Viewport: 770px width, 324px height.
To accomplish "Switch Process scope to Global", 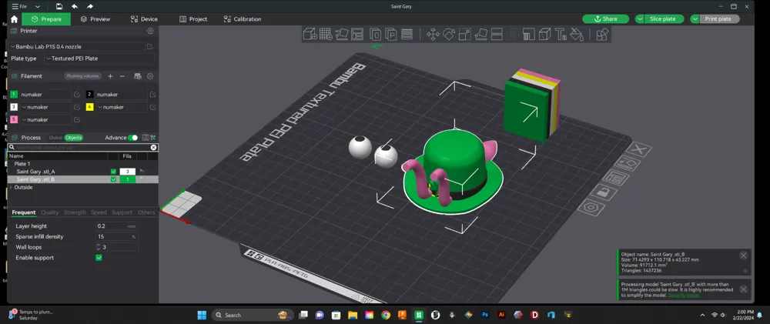I will point(55,138).
